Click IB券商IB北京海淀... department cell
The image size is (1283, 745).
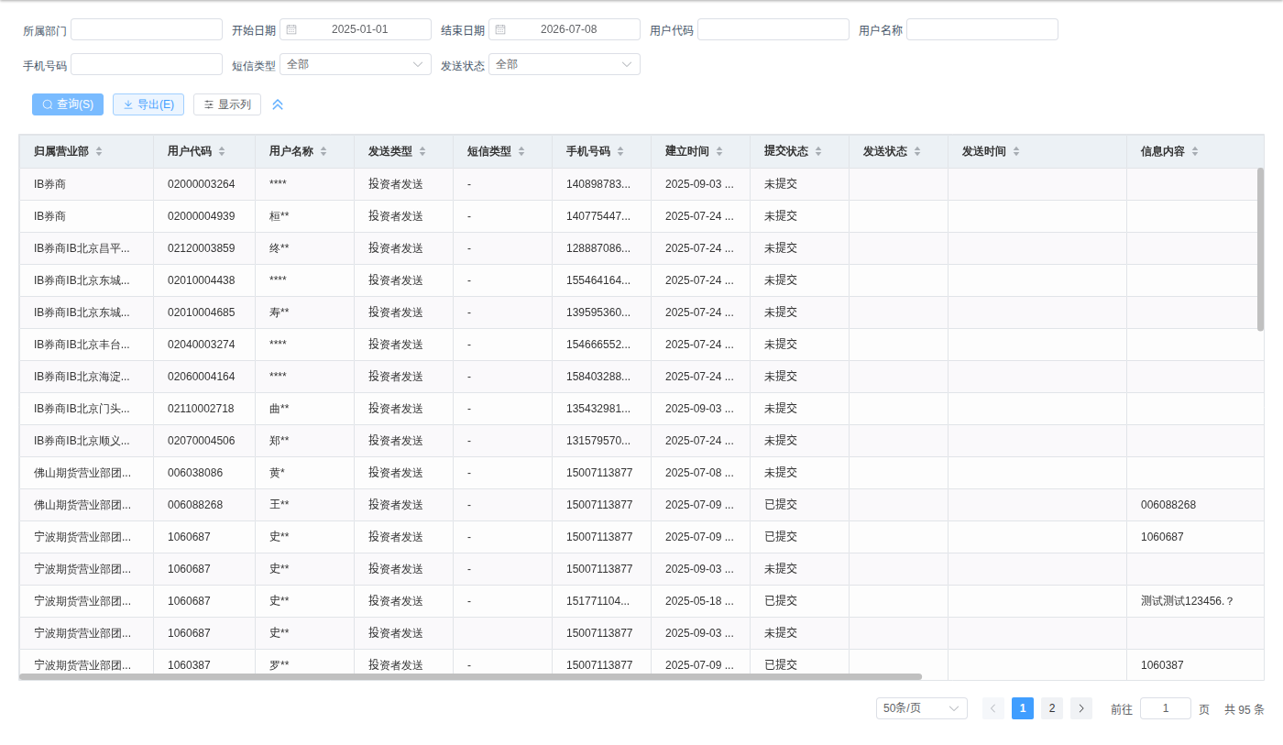(x=86, y=377)
